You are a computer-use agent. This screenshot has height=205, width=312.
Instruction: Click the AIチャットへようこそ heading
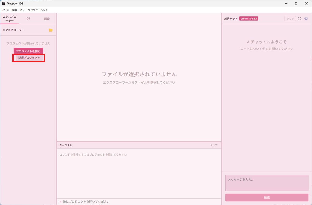267,42
